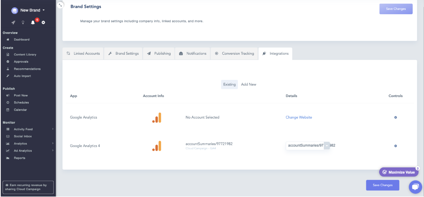Open Content Library in the sidebar
The image size is (424, 197).
(25, 54)
